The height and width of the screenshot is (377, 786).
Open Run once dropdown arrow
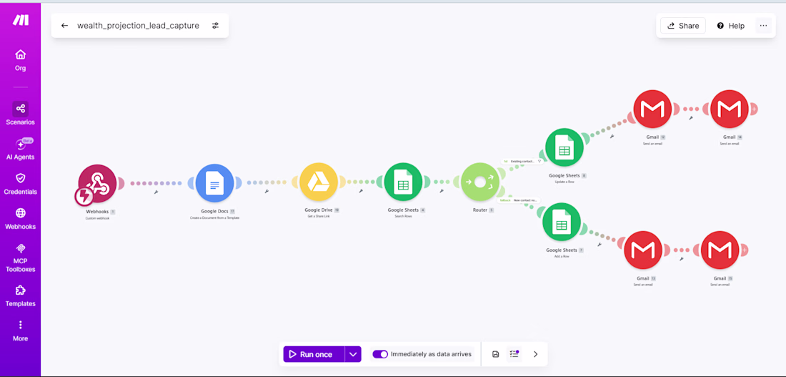coord(353,354)
